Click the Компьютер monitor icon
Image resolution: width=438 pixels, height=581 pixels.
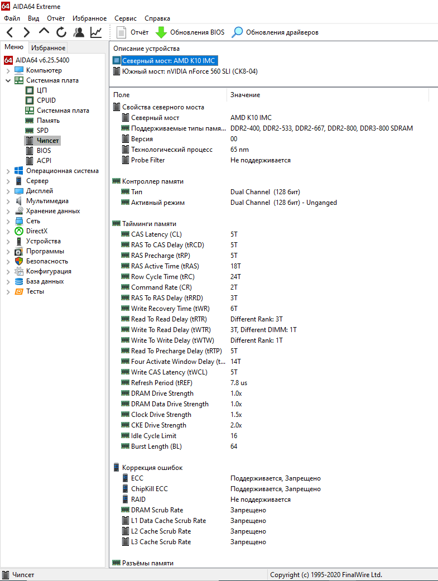(19, 70)
